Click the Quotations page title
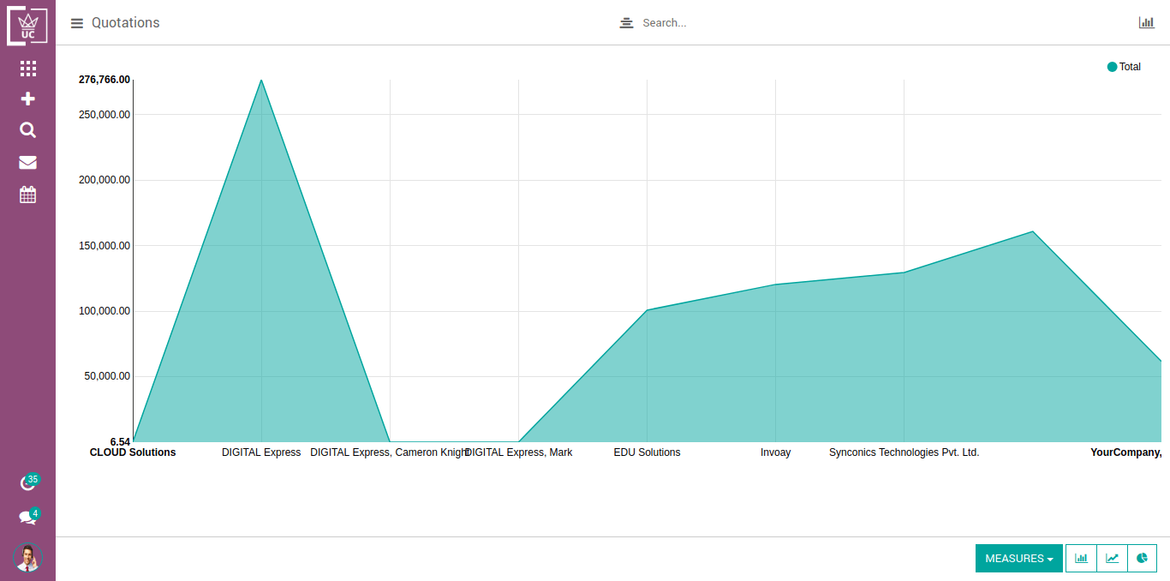This screenshot has height=581, width=1170. 126,23
